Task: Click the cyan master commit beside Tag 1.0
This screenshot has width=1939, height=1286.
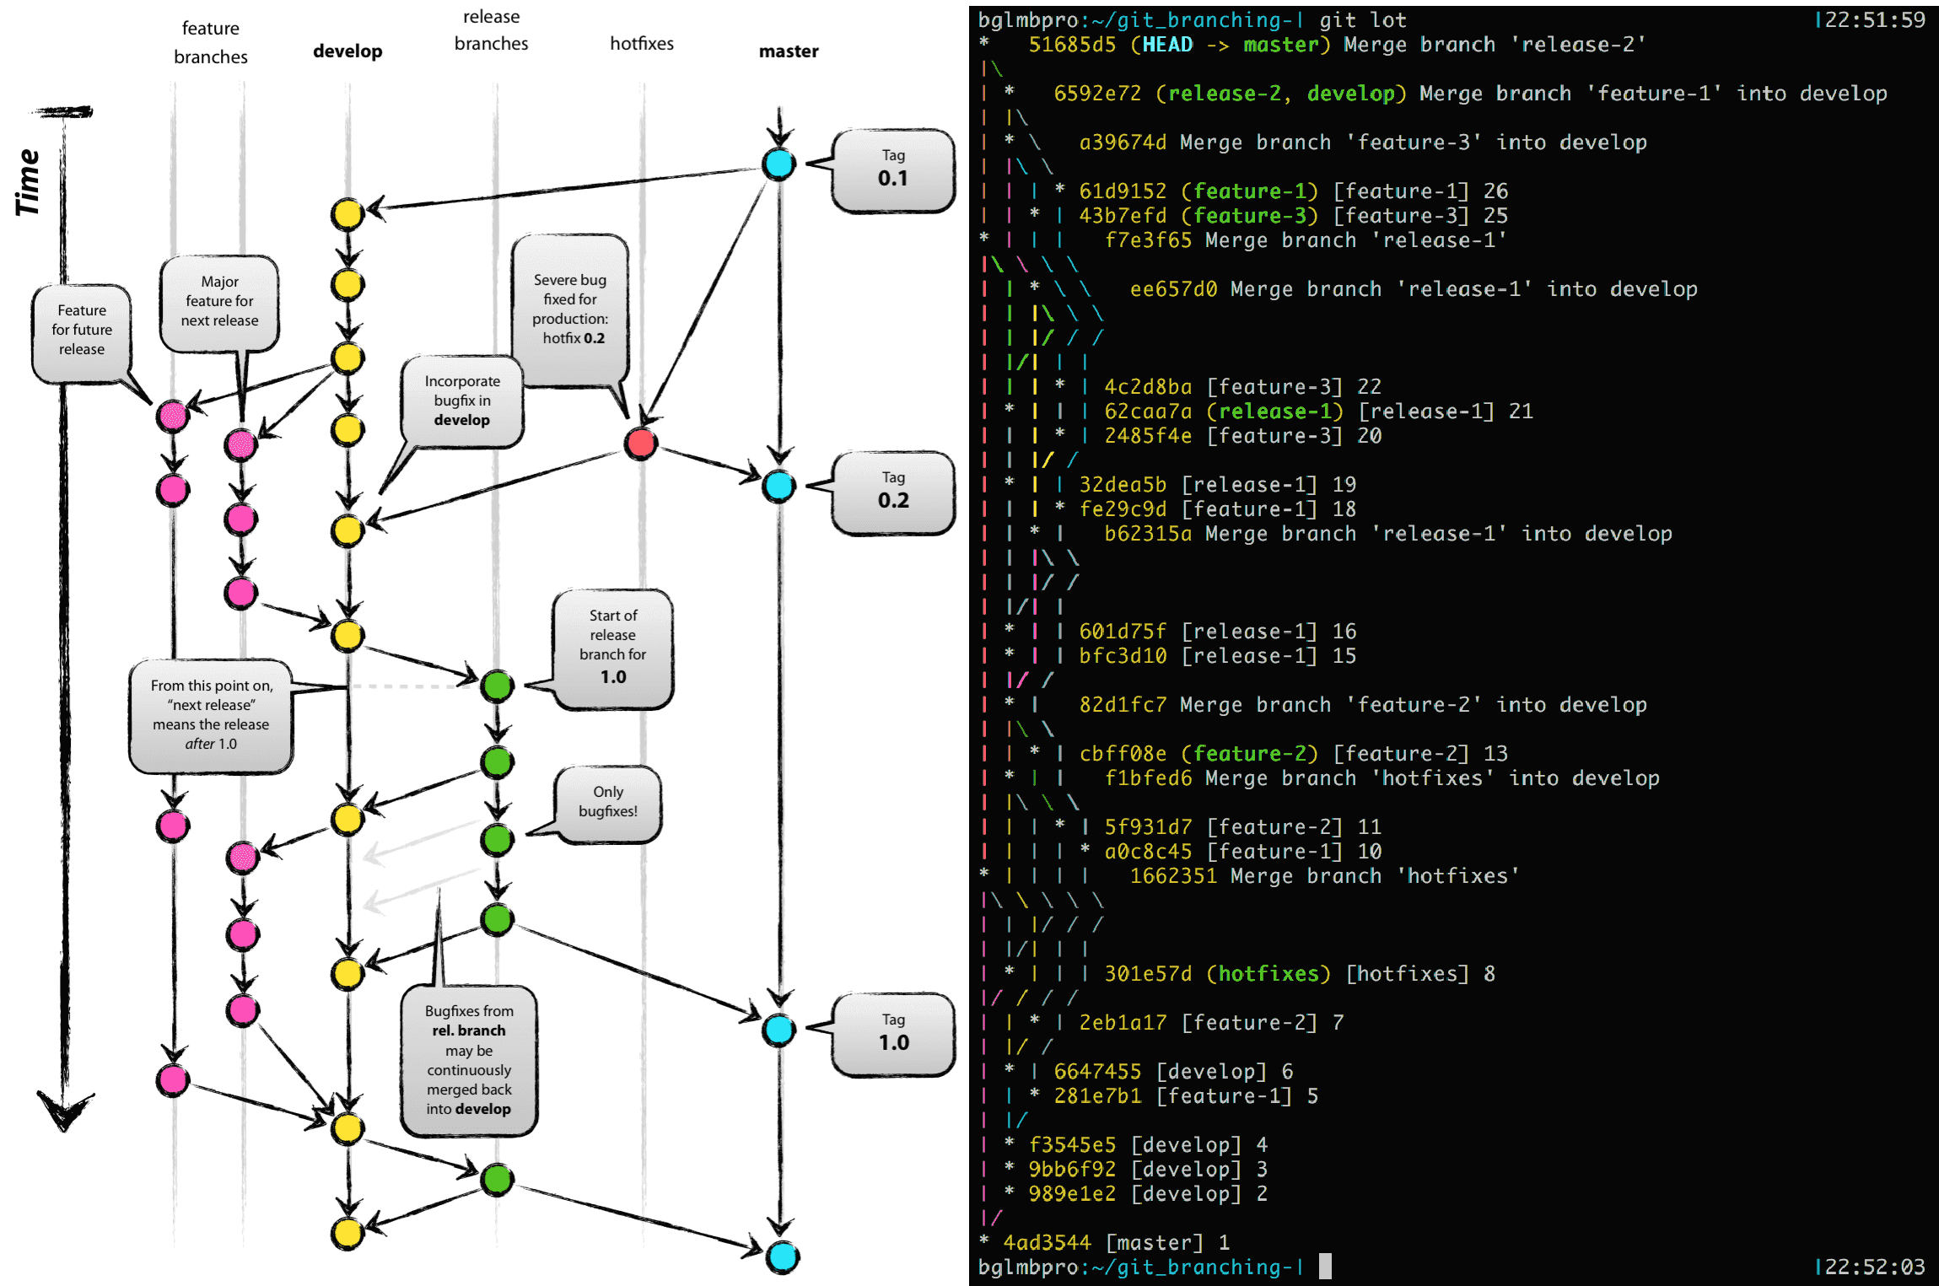Action: [x=778, y=1029]
